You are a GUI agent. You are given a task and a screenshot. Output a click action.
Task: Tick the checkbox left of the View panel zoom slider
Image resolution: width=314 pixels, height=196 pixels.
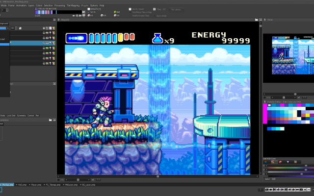coord(265,98)
